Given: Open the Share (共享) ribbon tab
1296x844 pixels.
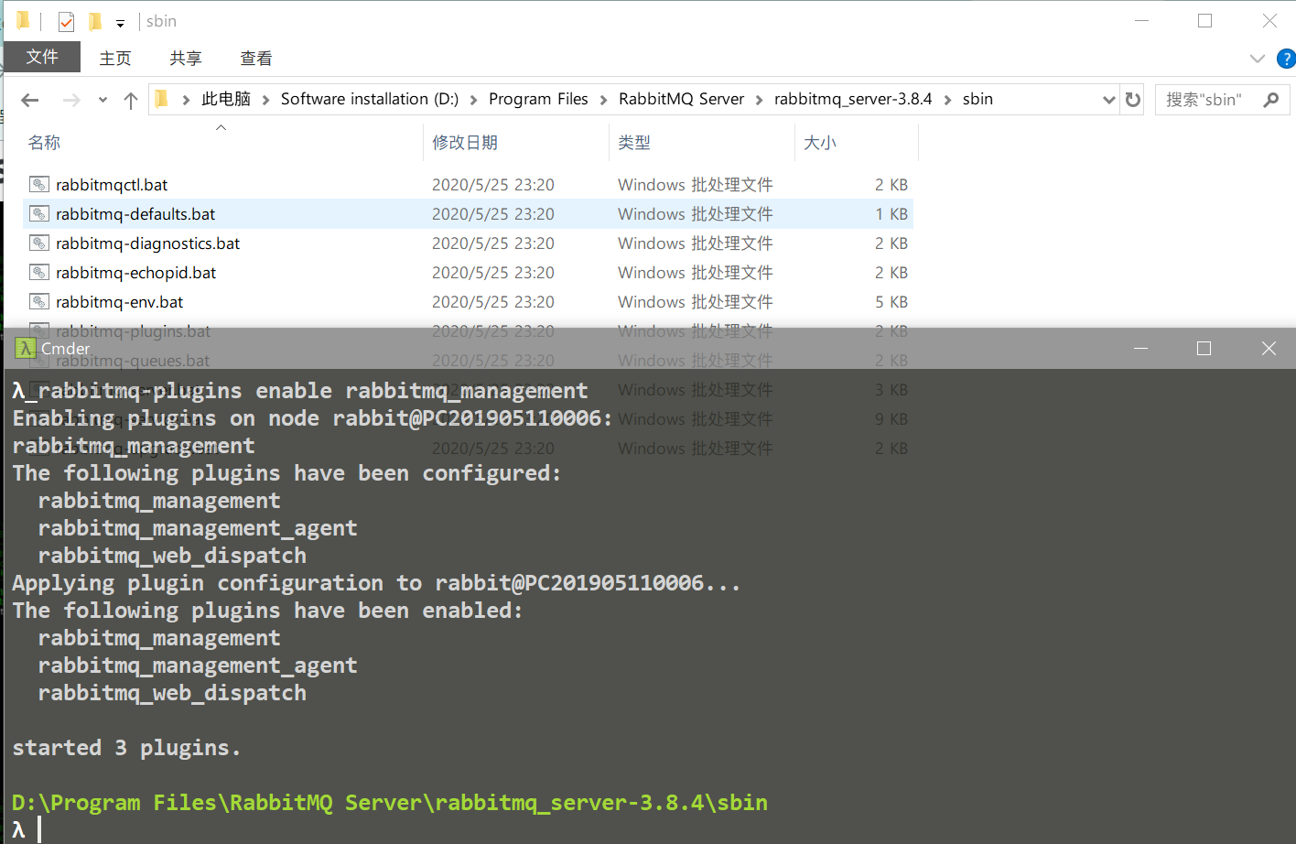Looking at the screenshot, I should pyautogui.click(x=186, y=58).
